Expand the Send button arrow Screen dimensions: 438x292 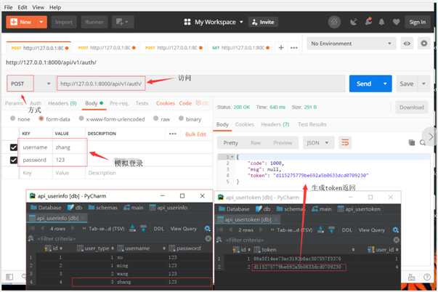click(385, 84)
